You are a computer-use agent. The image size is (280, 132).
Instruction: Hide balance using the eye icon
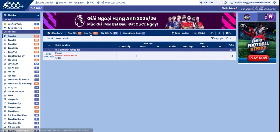pos(201,2)
